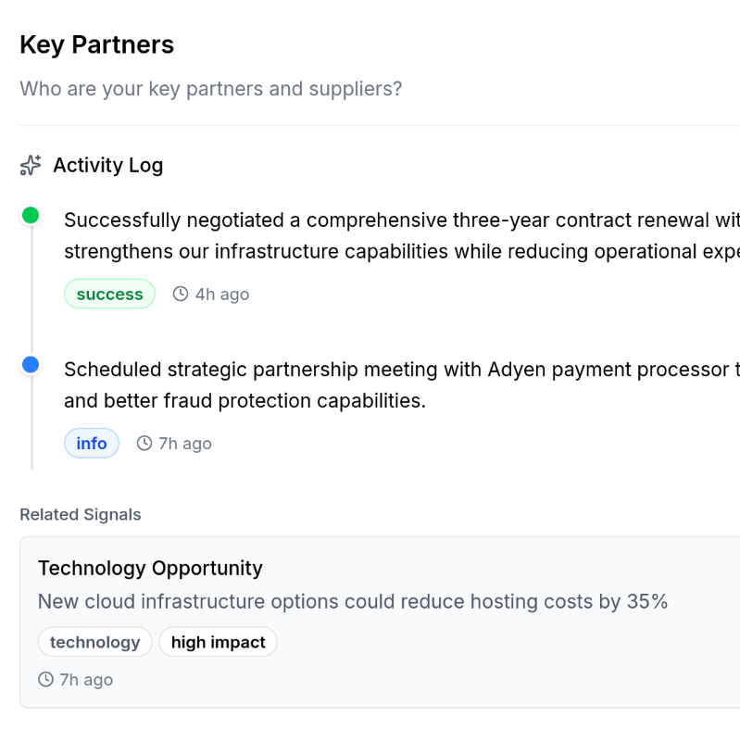
Task: Click the green success badge
Action: point(109,294)
